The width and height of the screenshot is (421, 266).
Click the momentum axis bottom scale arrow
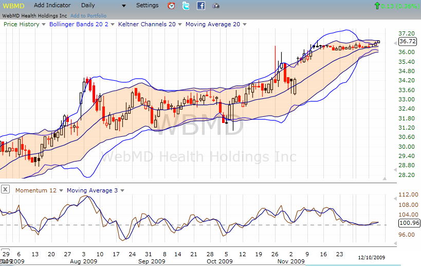pos(395,243)
